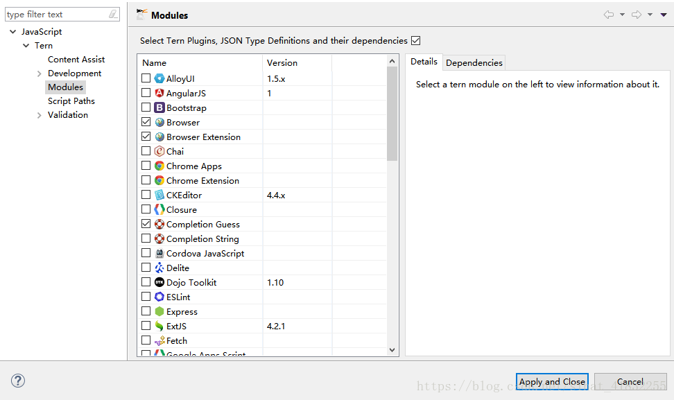
Task: Click the ExtJS module icon
Action: pyautogui.click(x=159, y=326)
